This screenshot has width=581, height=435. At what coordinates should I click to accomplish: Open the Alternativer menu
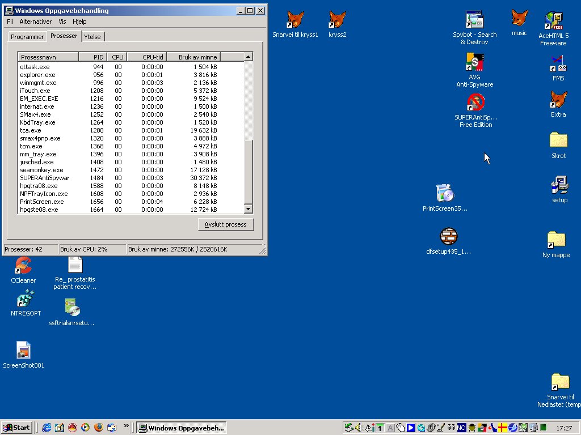click(36, 22)
